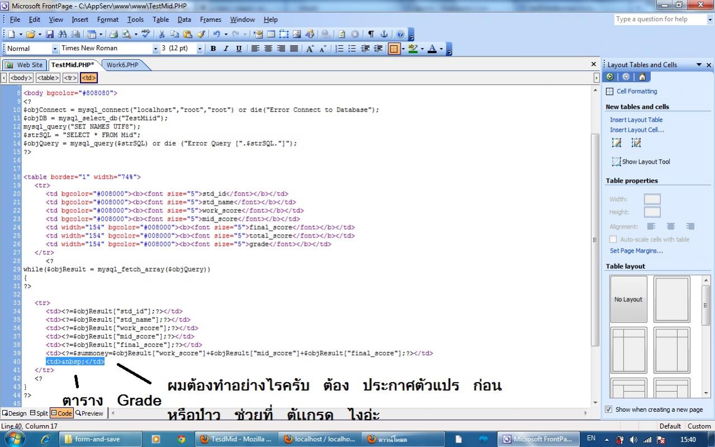Screen dimensions: 715x447
Task: Switch to the Web Site tab
Action: 25,65
